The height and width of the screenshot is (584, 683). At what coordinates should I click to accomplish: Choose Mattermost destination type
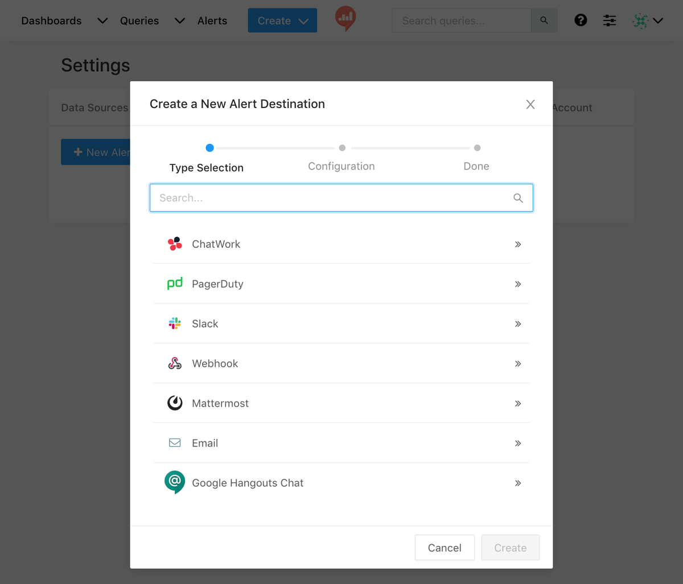(341, 403)
